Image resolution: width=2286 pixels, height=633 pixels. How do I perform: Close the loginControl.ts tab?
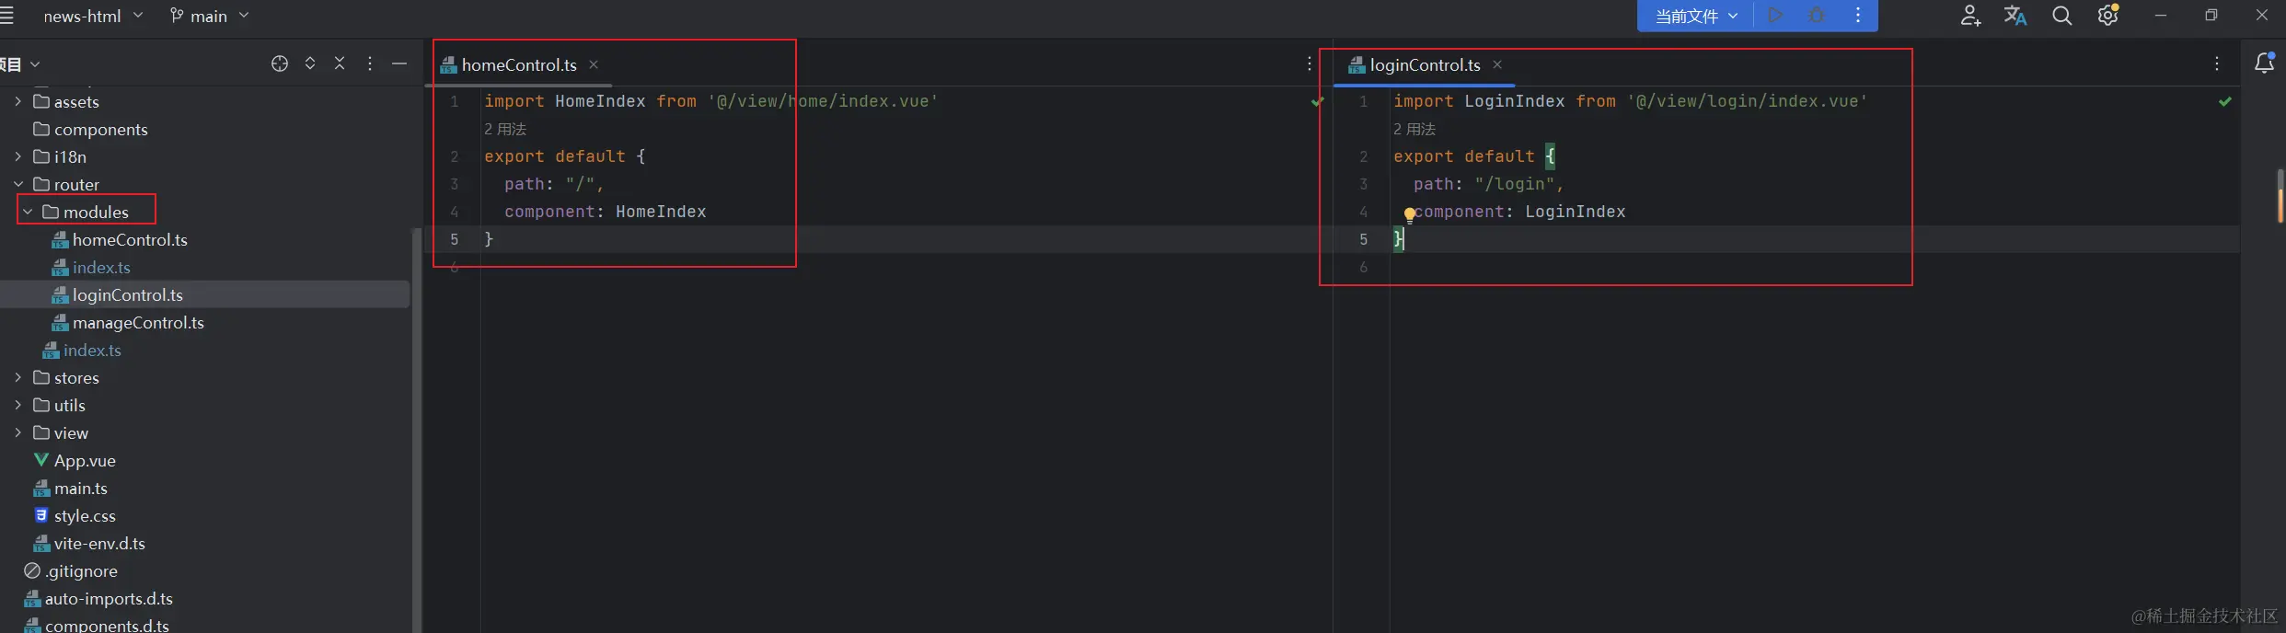pos(1497,64)
